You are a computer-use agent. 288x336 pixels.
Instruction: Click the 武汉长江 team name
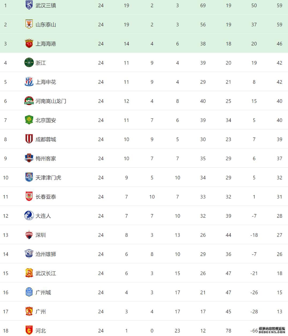(46, 273)
